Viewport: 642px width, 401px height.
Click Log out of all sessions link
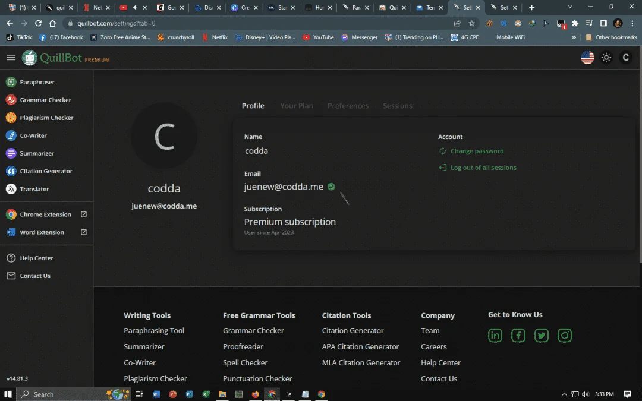[x=483, y=168]
